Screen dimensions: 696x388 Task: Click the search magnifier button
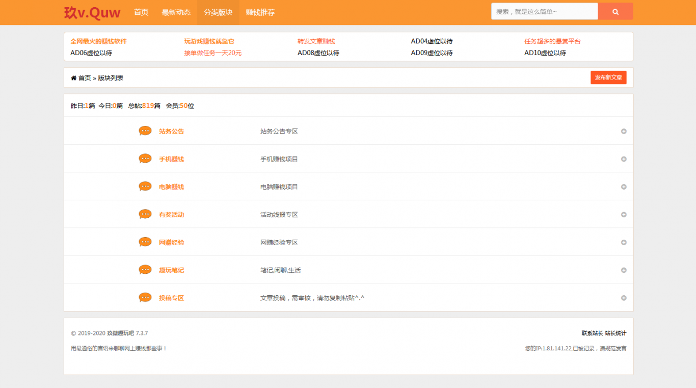[x=615, y=11]
